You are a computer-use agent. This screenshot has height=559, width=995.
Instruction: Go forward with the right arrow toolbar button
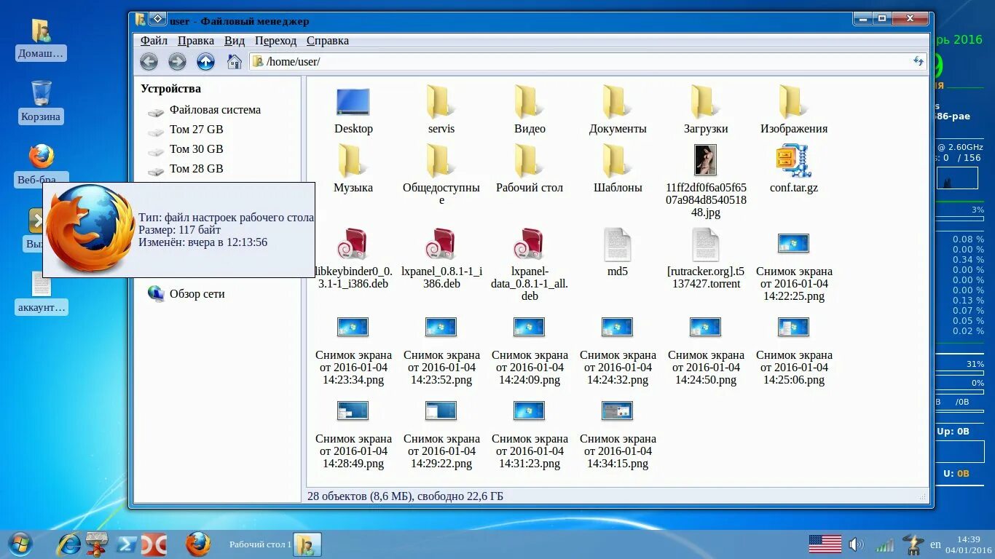[177, 62]
